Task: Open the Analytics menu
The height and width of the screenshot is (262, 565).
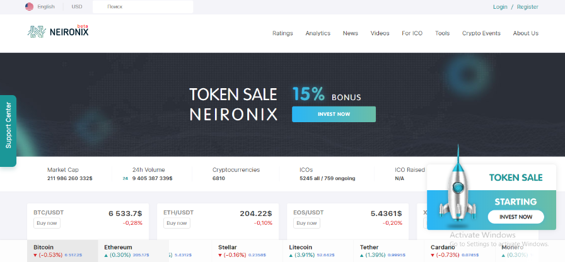Action: click(x=318, y=33)
